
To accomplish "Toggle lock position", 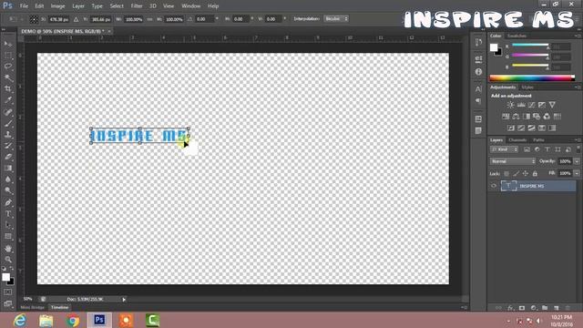I will click(526, 174).
